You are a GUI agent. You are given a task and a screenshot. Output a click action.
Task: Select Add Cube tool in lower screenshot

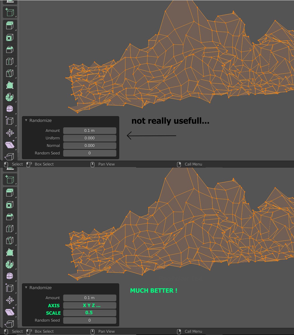10,179
